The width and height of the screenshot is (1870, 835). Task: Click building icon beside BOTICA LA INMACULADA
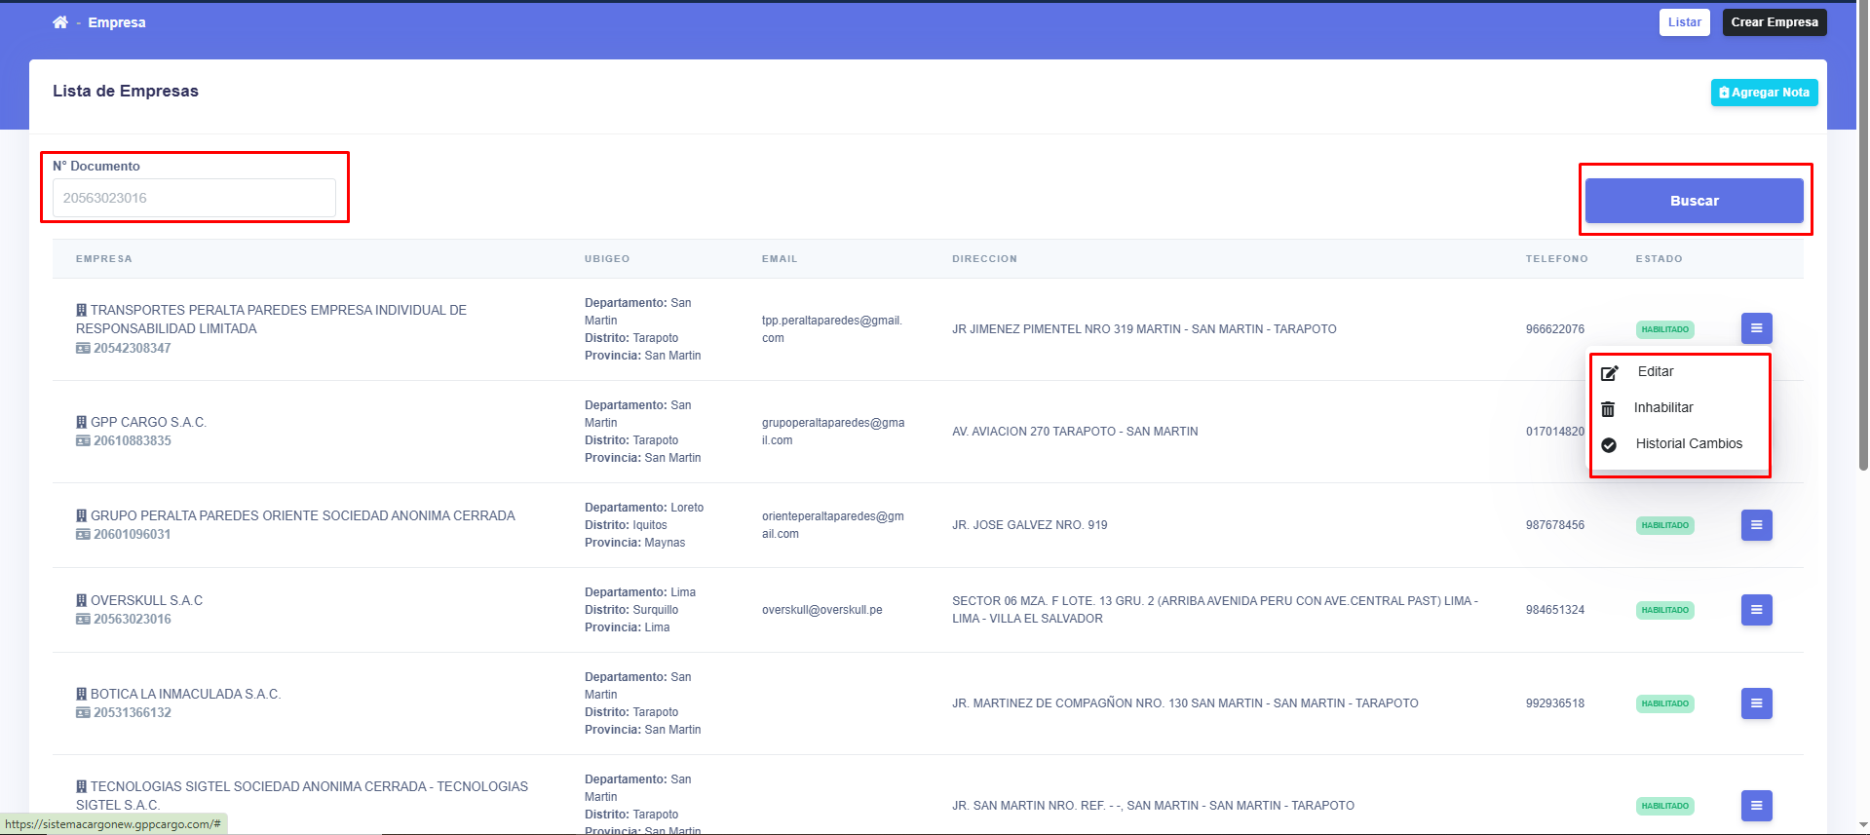click(82, 694)
